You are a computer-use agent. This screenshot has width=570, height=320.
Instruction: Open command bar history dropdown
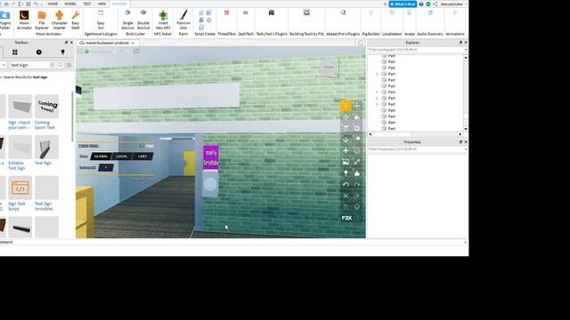[465, 243]
